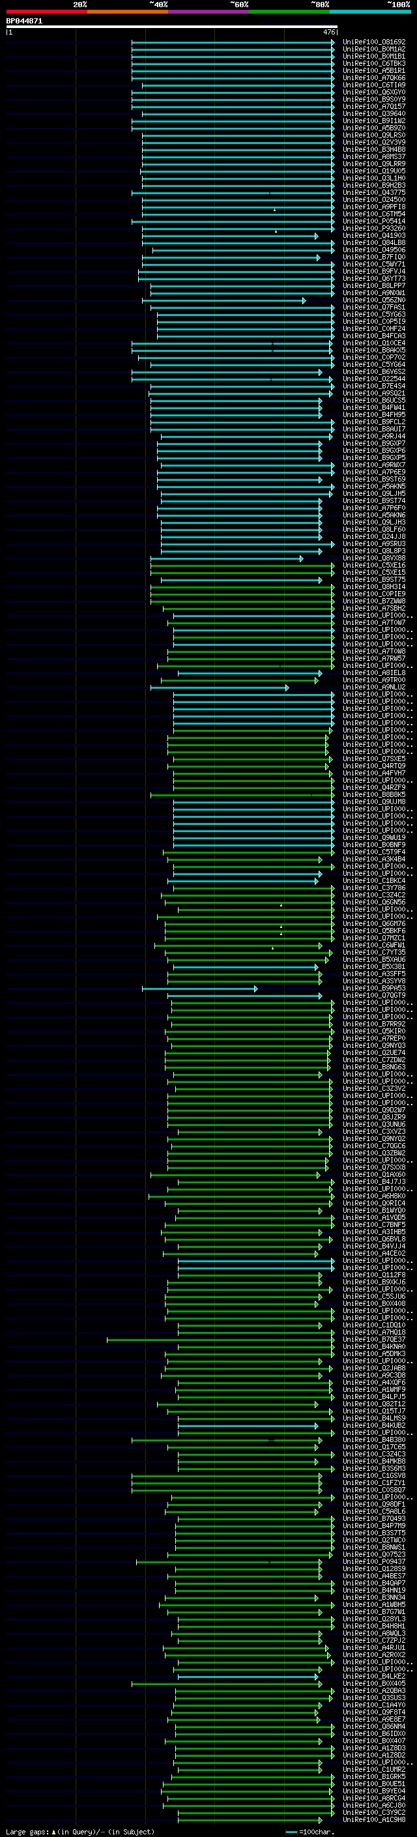Select label UniRef100_Q9WU19
The height and width of the screenshot is (1837, 417).
[374, 838]
